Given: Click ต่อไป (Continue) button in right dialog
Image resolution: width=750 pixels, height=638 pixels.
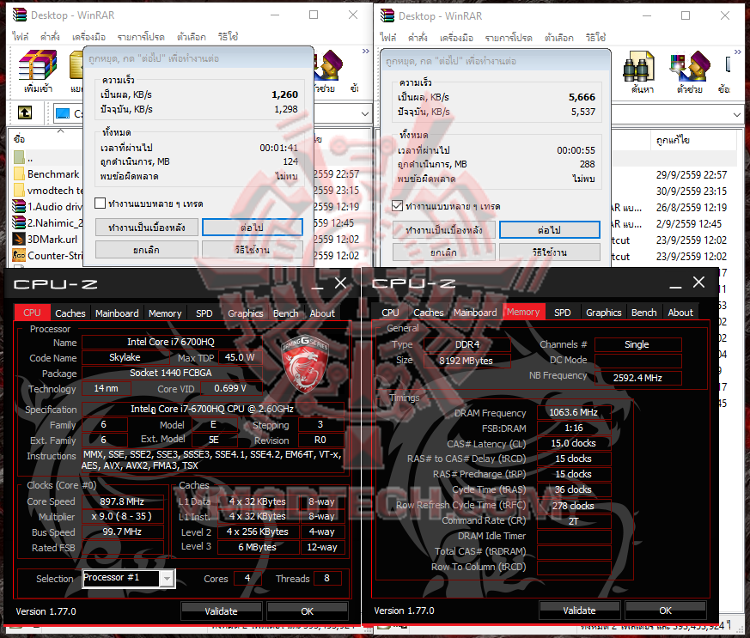Looking at the screenshot, I should point(550,230).
